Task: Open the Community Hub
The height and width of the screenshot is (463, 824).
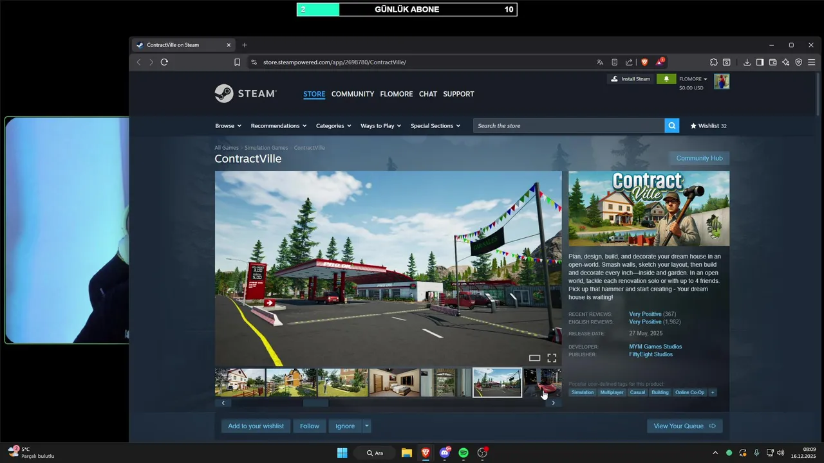Action: [699, 158]
